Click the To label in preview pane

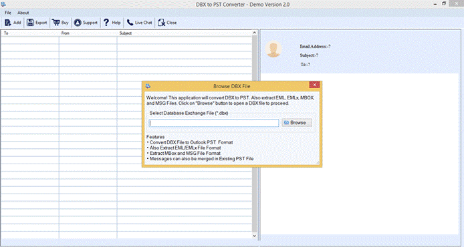click(306, 64)
